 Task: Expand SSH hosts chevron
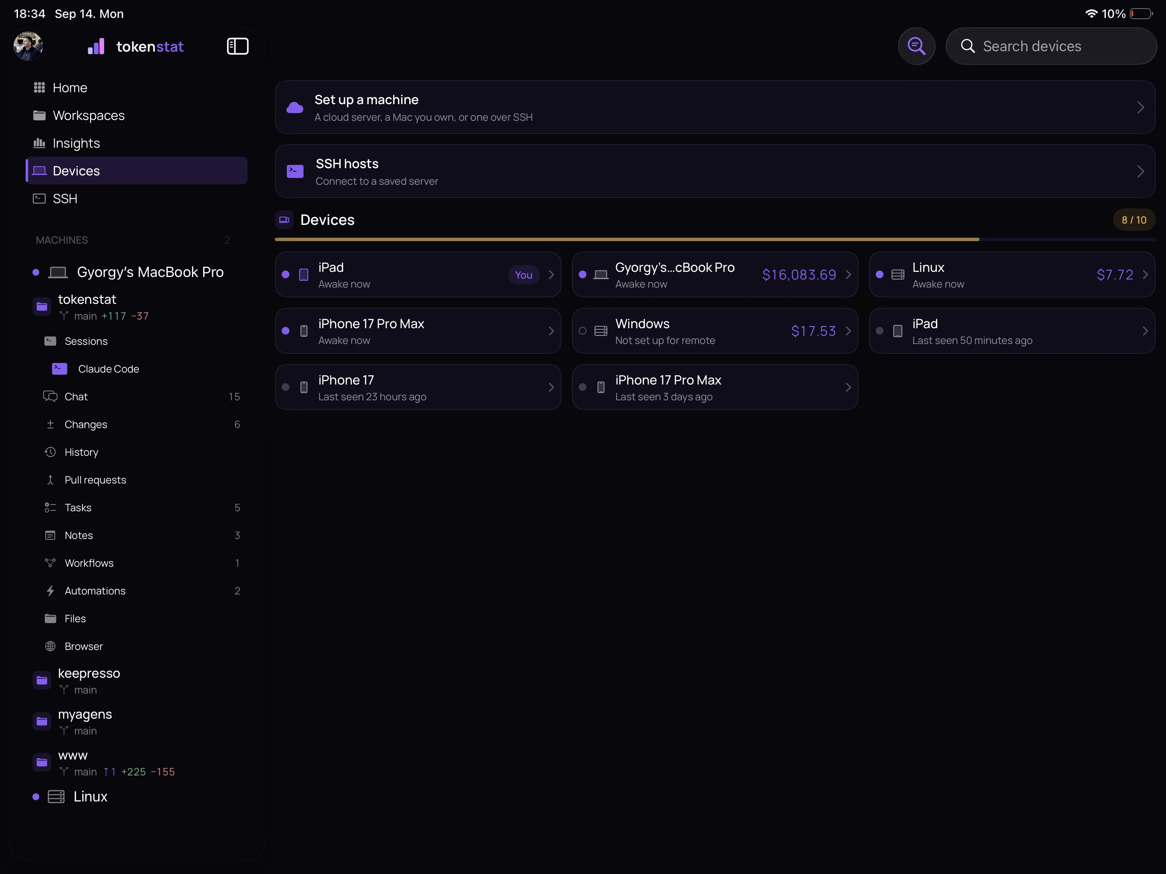coord(1140,171)
